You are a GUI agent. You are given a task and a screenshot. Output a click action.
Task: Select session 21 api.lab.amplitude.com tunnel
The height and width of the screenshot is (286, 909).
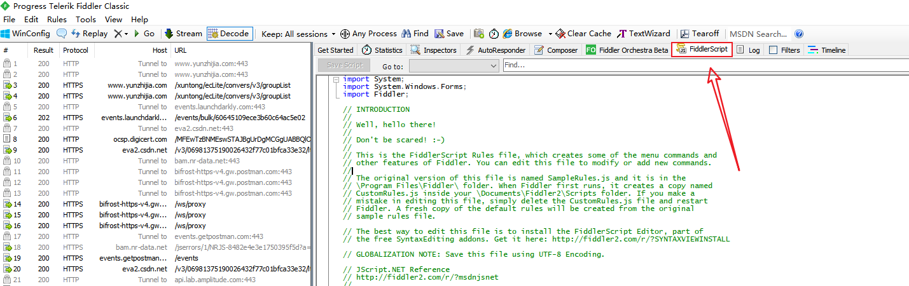156,280
